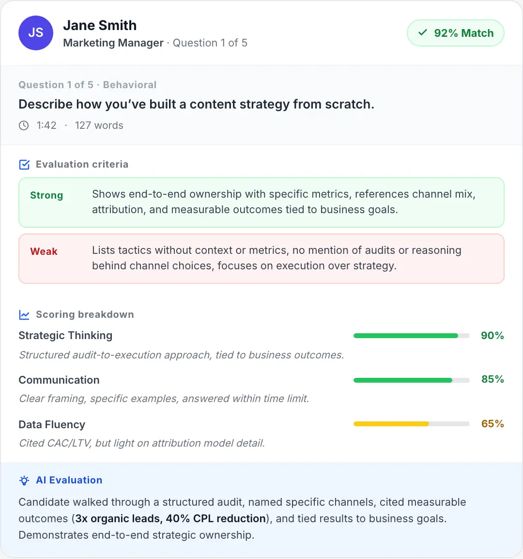
Task: Toggle the Weak criterion panel
Action: point(261,258)
